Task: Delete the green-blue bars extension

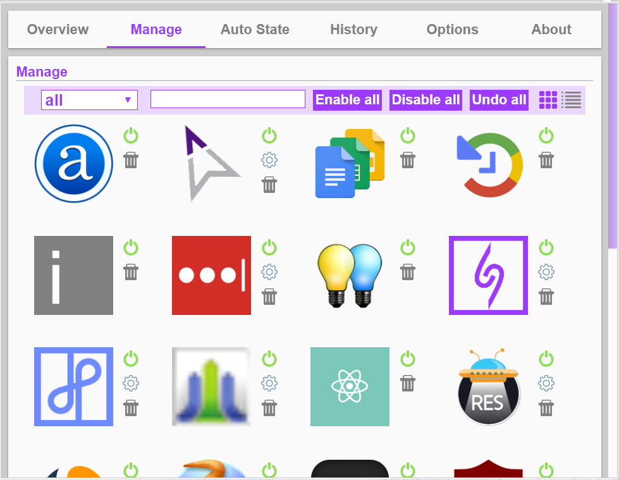Action: coord(269,408)
